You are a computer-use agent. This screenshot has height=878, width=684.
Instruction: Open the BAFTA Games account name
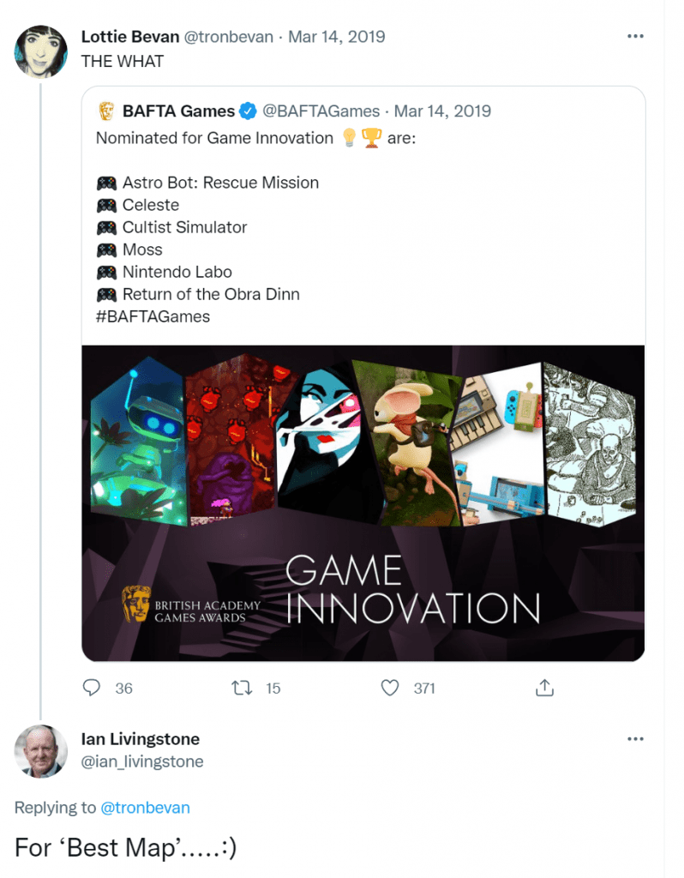coord(178,111)
